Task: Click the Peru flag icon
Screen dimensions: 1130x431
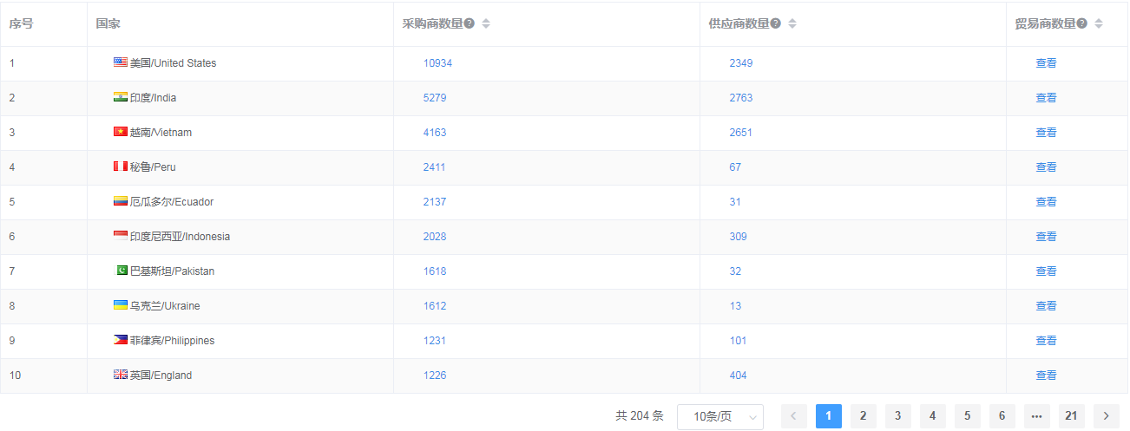Action: coord(121,167)
